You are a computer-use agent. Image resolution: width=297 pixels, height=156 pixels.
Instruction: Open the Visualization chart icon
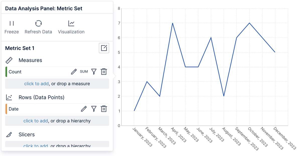pos(71,24)
